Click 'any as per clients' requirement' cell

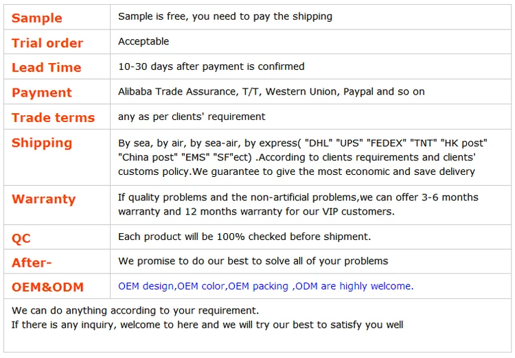point(192,116)
